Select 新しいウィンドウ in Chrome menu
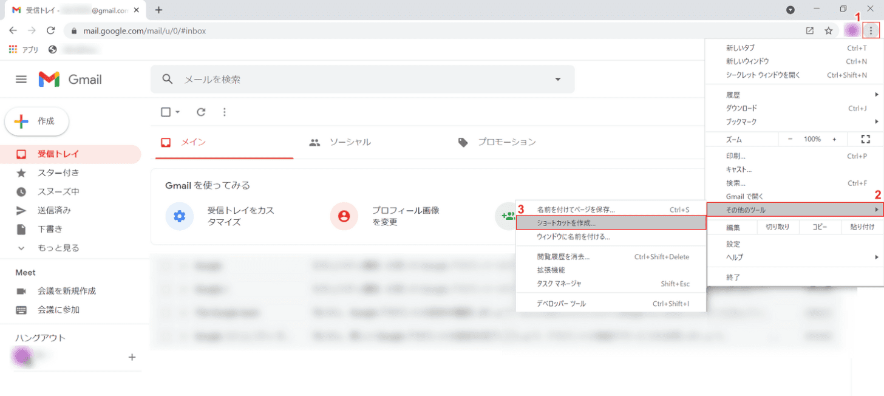The width and height of the screenshot is (884, 396). [795, 61]
